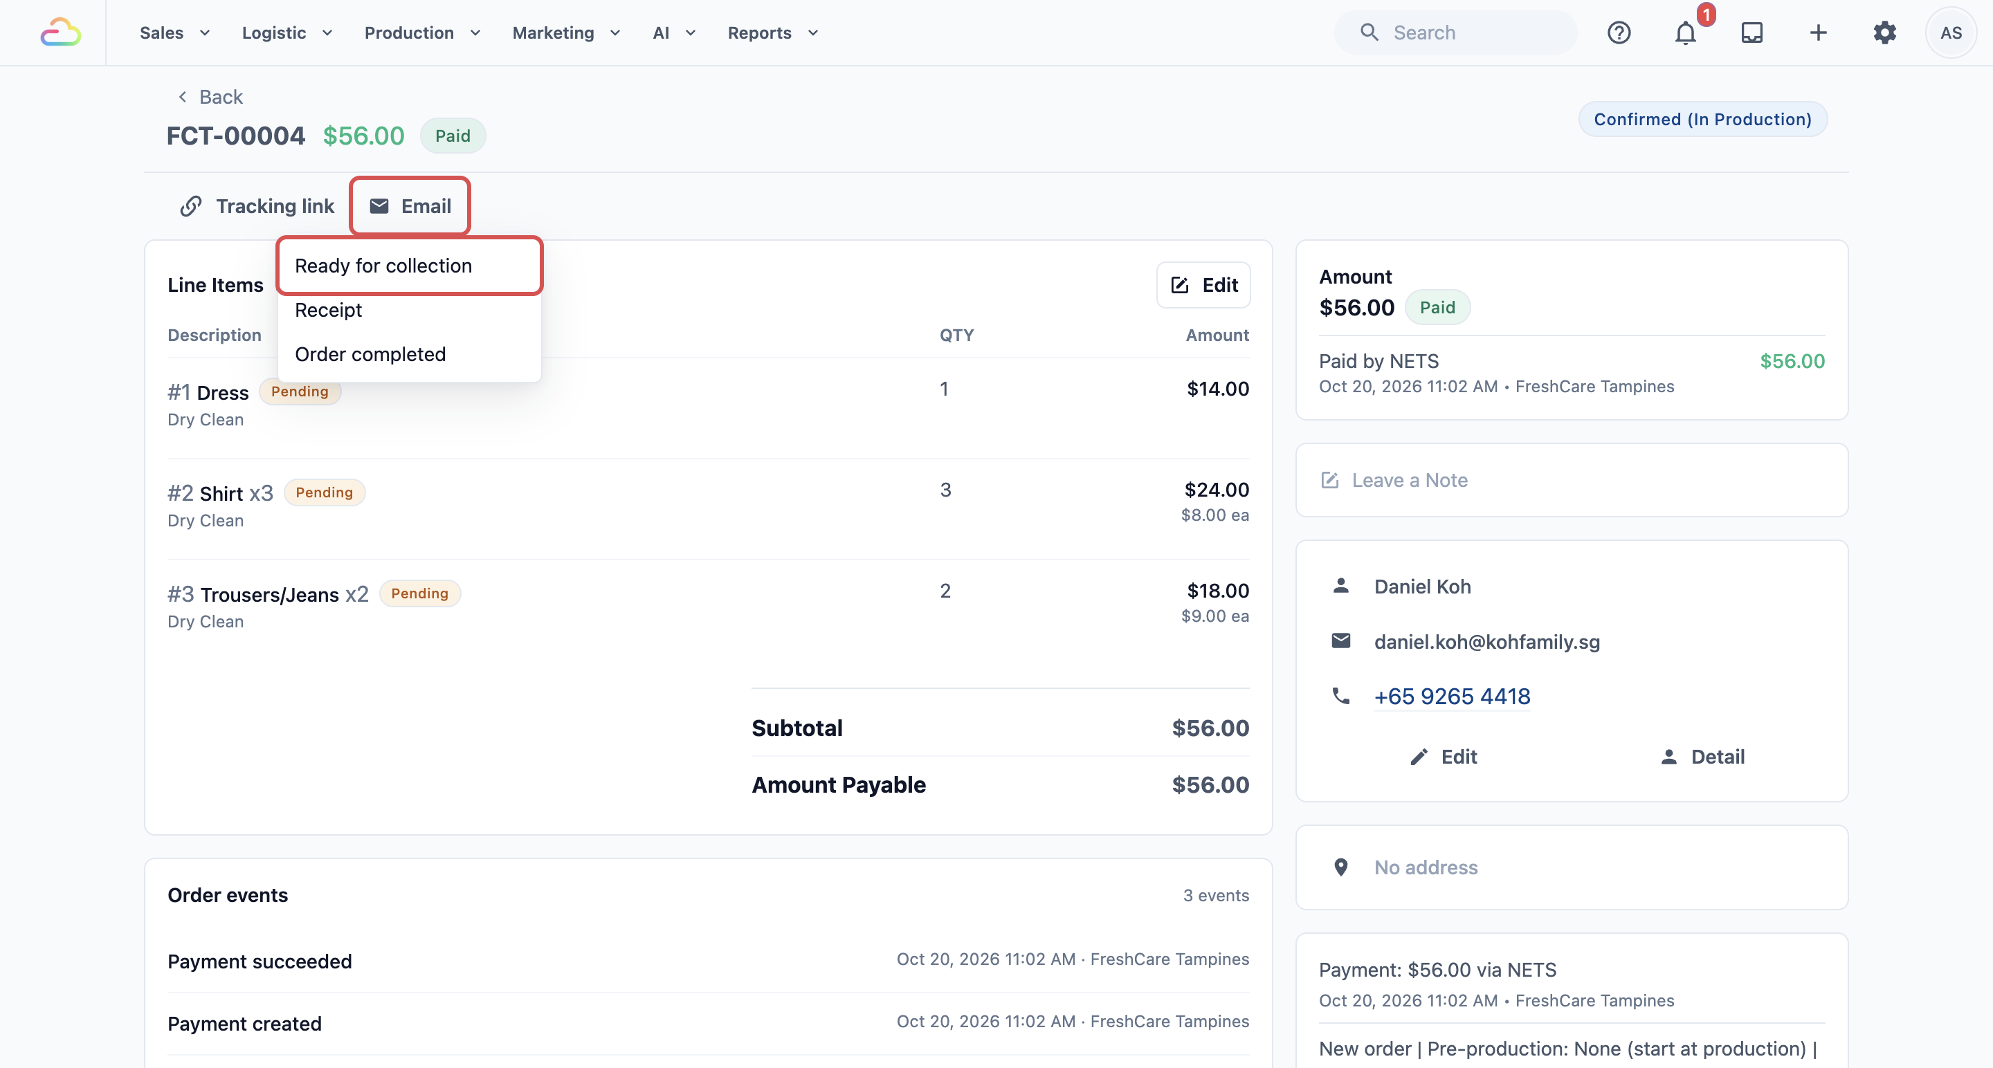Click the plus add icon
Screen dimensions: 1993x1068
[1818, 33]
